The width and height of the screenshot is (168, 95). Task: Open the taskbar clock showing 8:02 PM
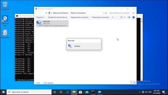pos(156,92)
